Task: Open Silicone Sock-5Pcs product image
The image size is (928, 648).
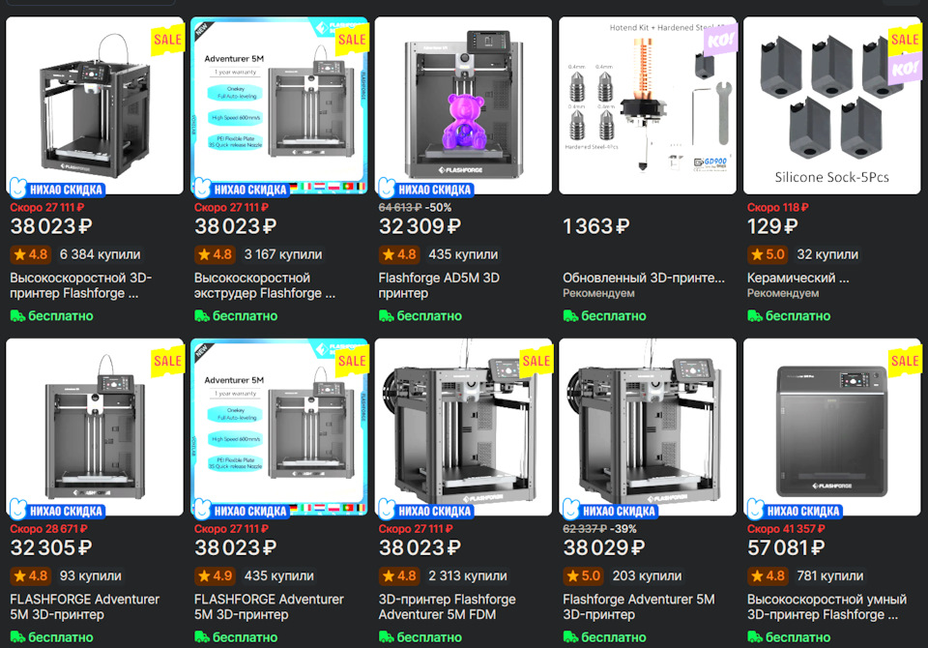Action: click(831, 105)
